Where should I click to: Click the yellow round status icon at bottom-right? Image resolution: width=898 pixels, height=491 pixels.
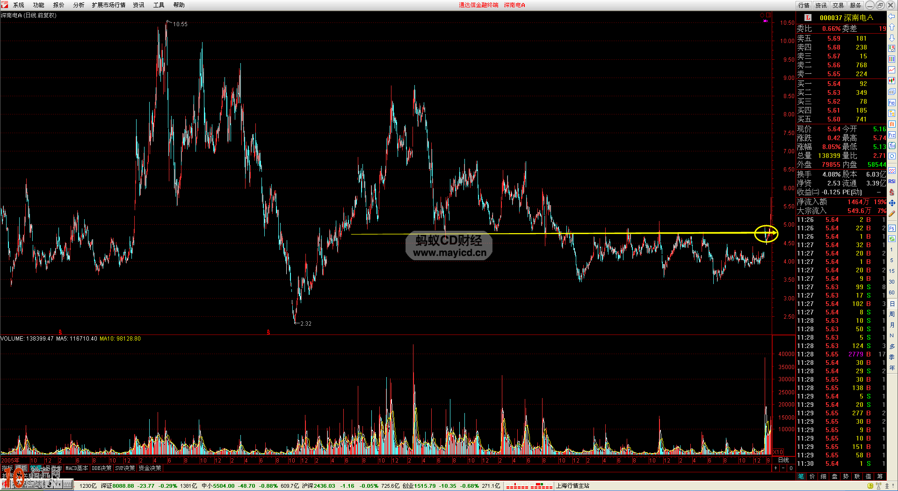tap(870, 486)
